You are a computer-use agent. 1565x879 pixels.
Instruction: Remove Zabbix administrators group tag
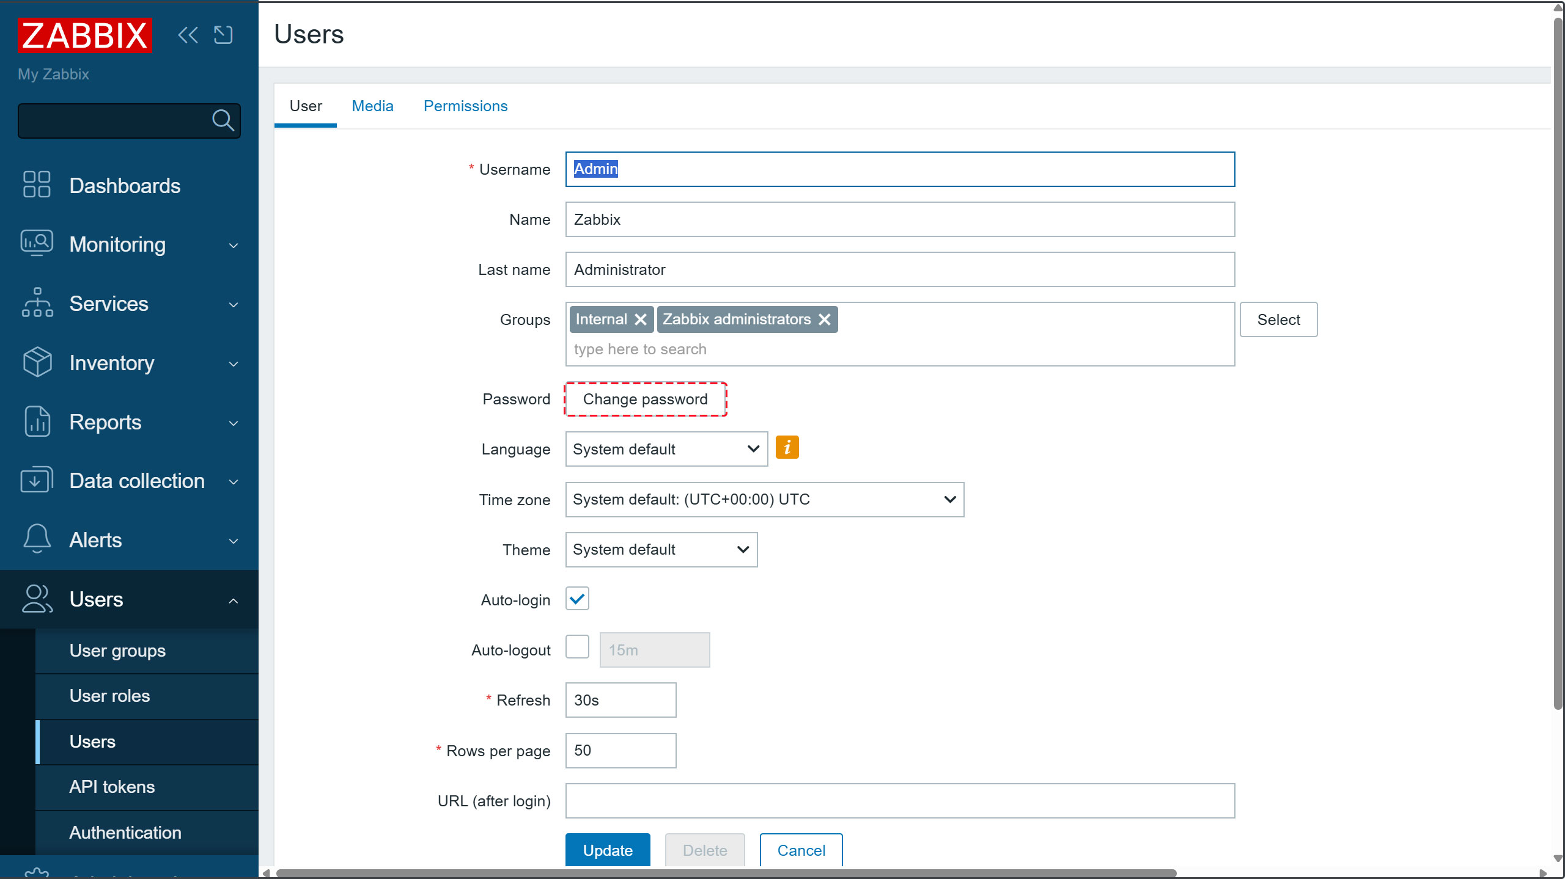[825, 319]
